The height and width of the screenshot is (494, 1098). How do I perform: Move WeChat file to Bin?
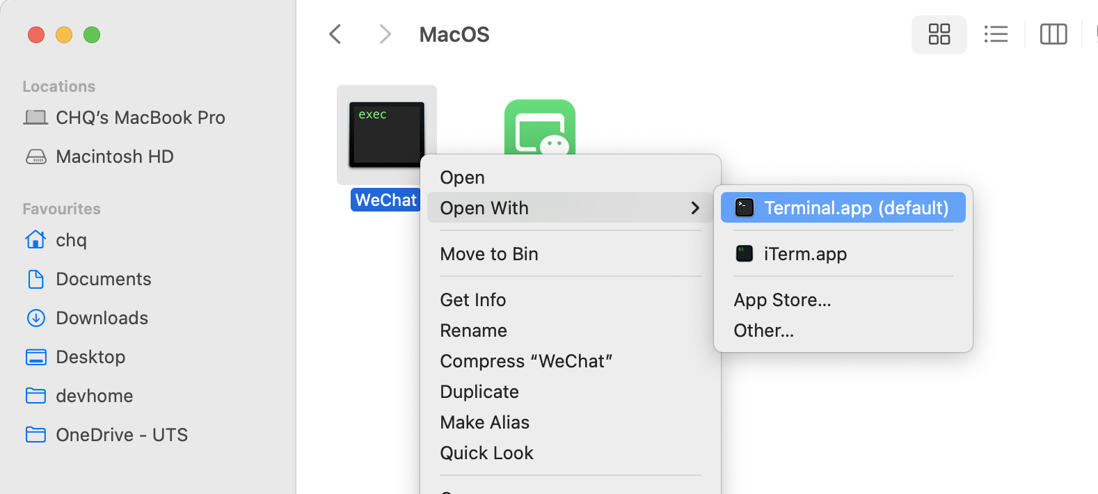click(x=488, y=254)
